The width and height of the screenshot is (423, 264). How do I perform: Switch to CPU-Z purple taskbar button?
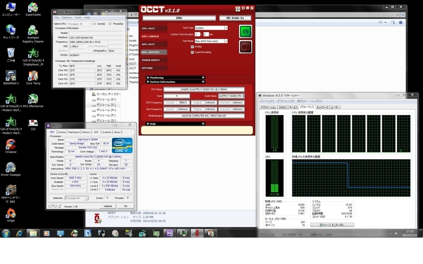pos(169,233)
